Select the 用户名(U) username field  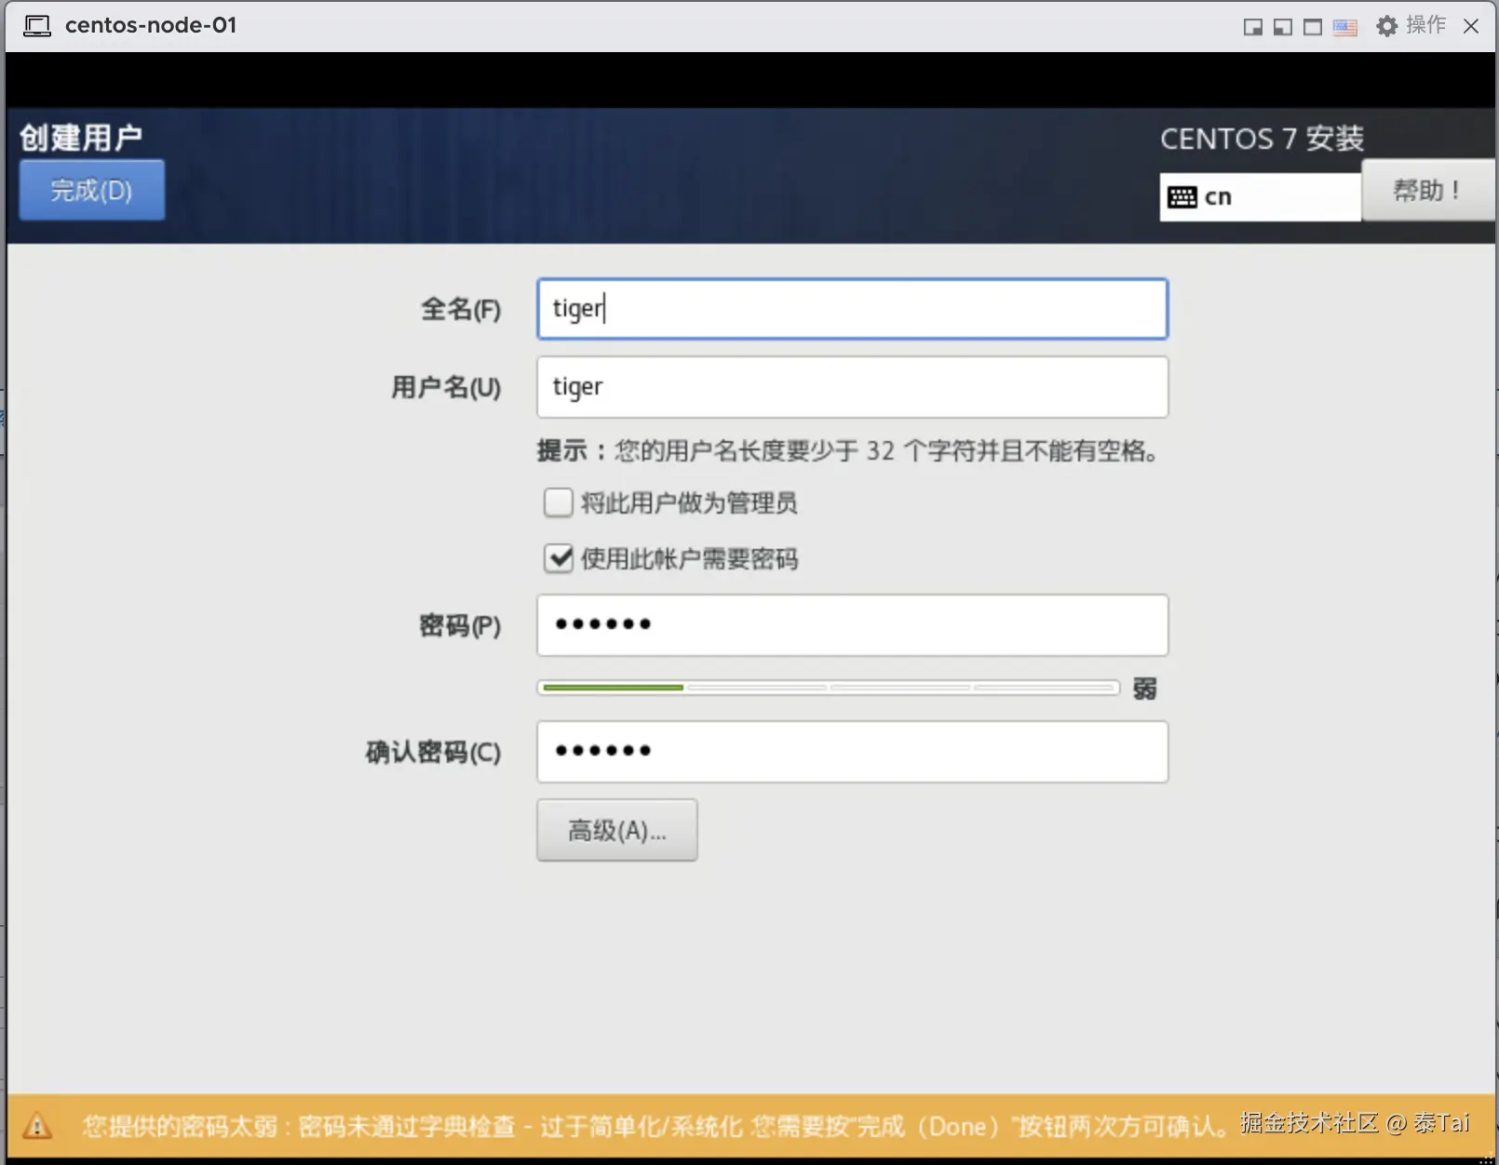tap(852, 387)
